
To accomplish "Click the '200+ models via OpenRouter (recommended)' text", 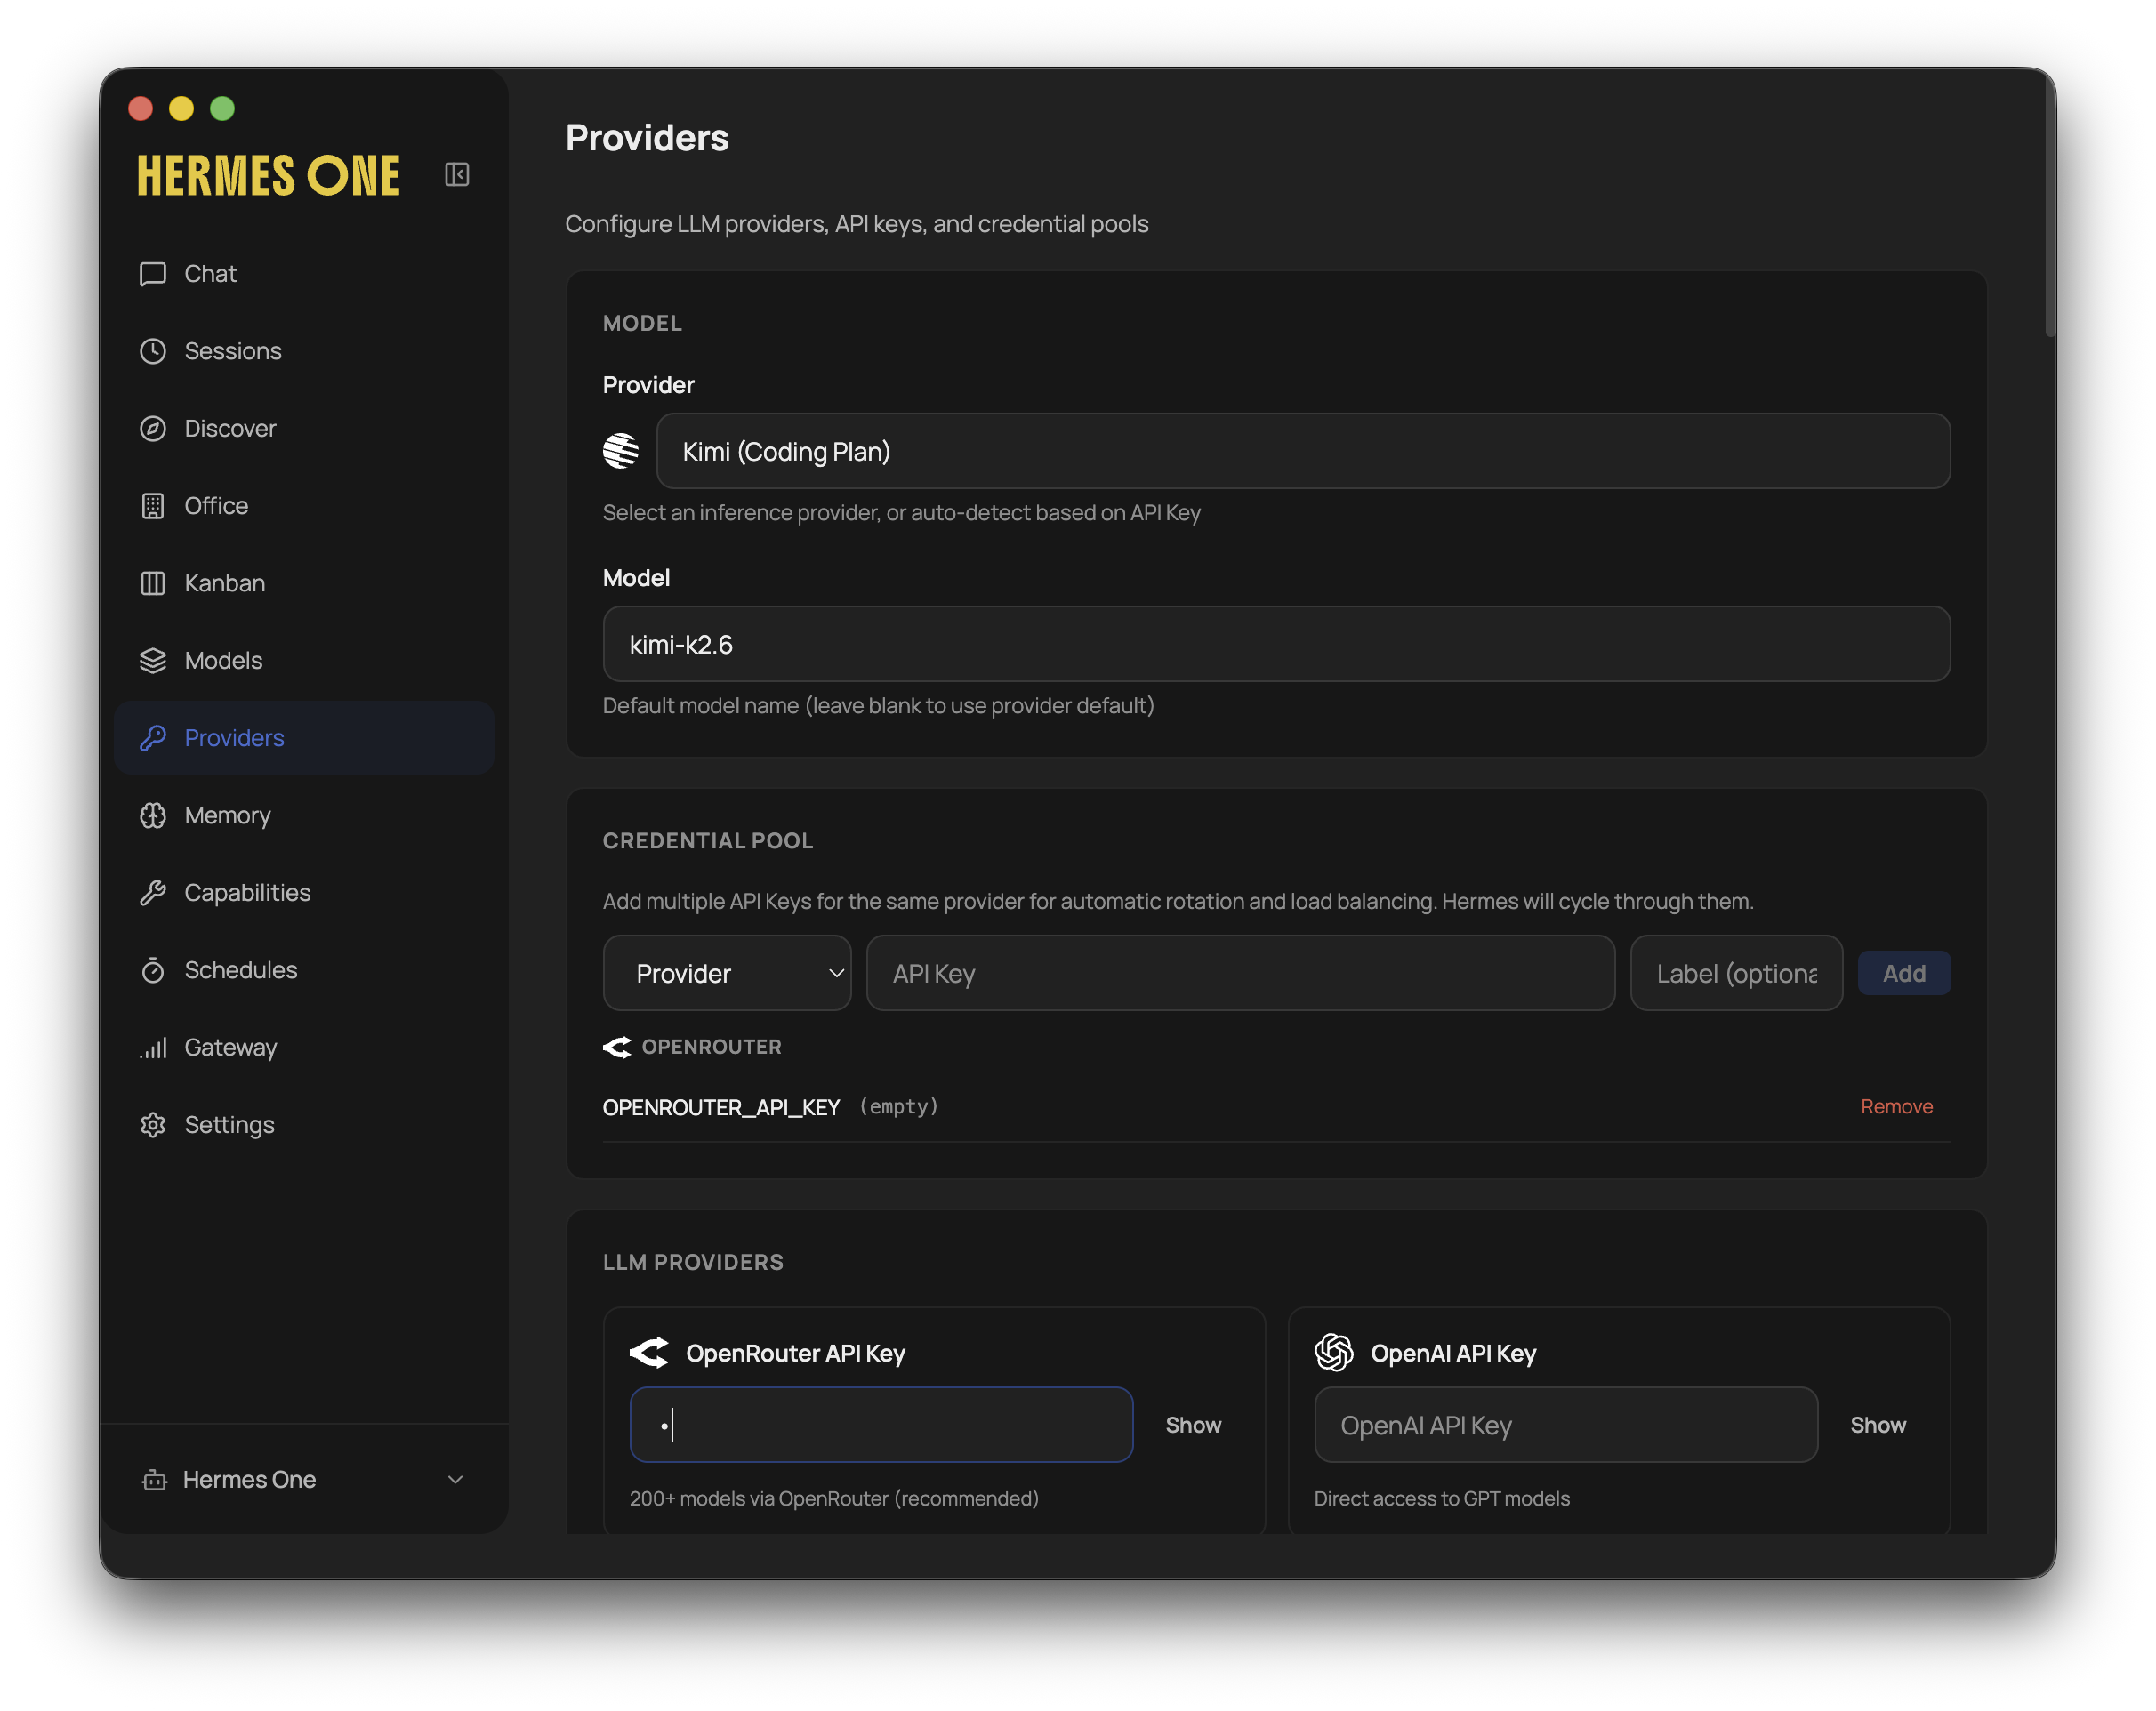I will click(x=834, y=1498).
